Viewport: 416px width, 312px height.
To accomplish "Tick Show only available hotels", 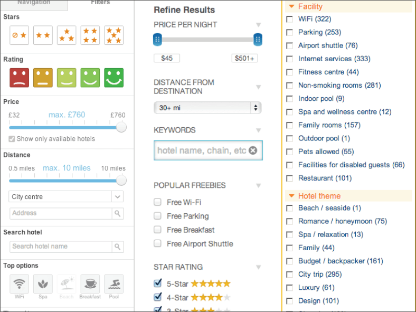I will coord(12,139).
